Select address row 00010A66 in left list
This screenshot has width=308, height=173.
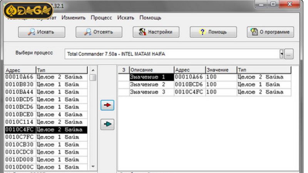click(46, 77)
